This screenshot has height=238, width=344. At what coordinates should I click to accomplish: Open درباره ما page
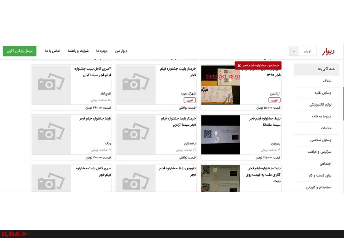[102, 51]
